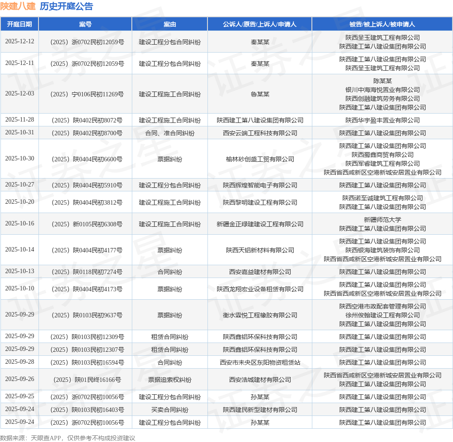The width and height of the screenshot is (453, 442).
Task: Click case number (2025)陕0103民初12307号
Action: 87,350
